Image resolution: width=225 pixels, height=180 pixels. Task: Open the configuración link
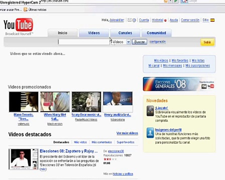point(157,41)
